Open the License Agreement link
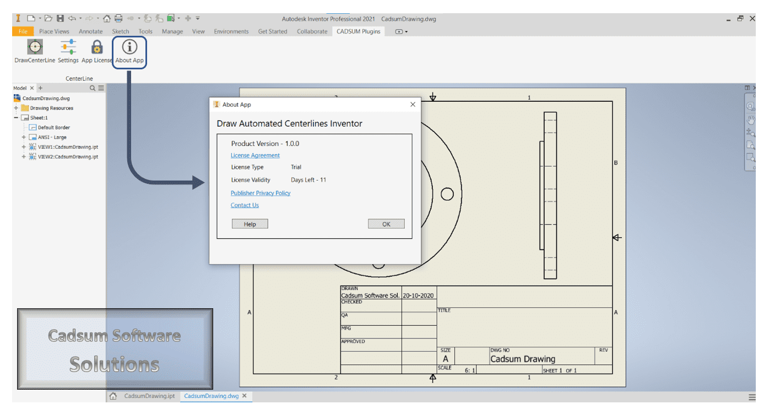The height and width of the screenshot is (415, 769). [x=255, y=155]
